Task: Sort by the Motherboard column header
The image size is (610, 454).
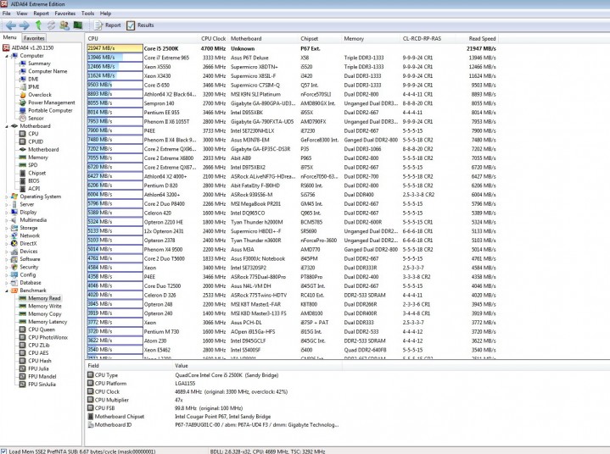Action: (x=263, y=38)
